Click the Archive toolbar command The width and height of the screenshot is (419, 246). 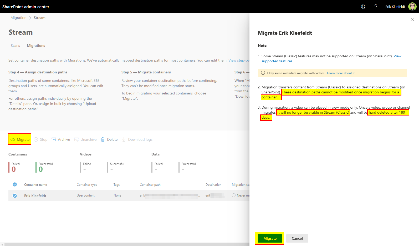(x=61, y=139)
